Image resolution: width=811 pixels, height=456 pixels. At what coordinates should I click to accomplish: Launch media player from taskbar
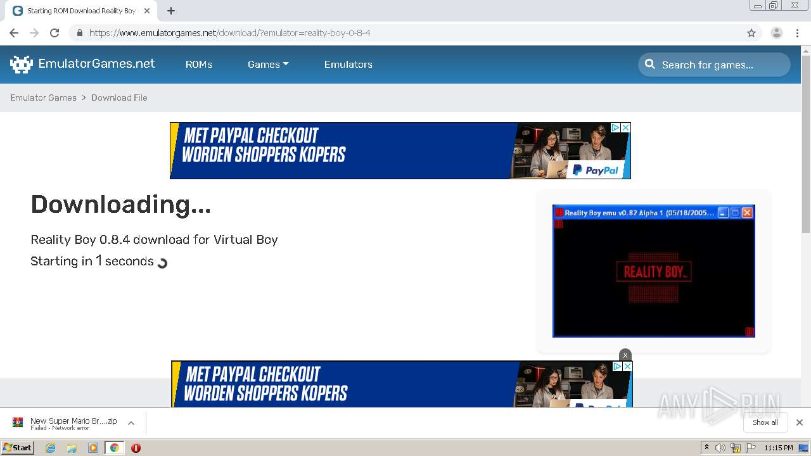point(93,448)
